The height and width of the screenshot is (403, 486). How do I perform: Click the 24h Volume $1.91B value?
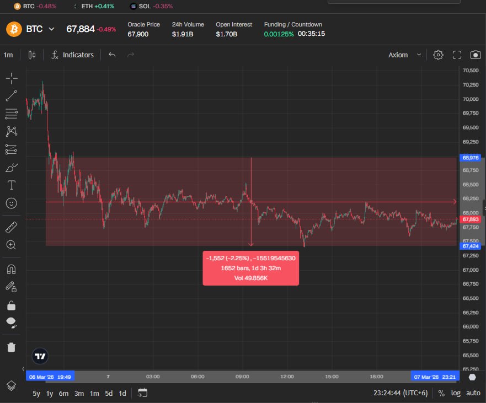[x=183, y=34]
